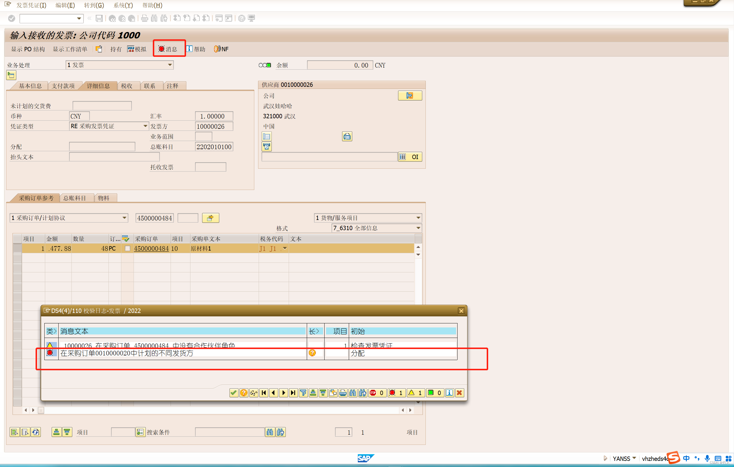
Task: Click the red X cancel icon in the log toolbar
Action: pos(459,393)
